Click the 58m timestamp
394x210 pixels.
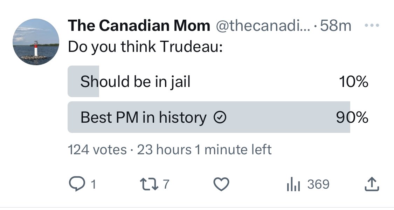336,25
